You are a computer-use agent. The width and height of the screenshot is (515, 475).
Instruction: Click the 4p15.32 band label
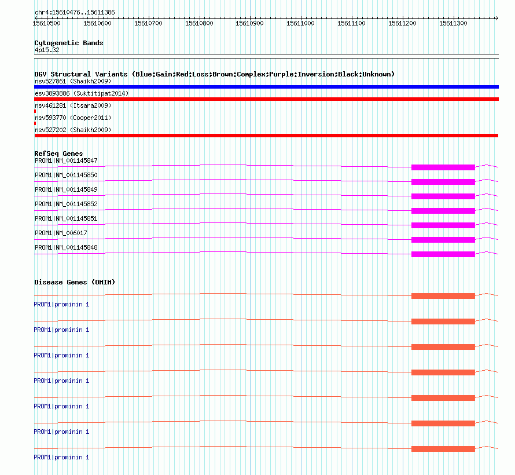47,50
